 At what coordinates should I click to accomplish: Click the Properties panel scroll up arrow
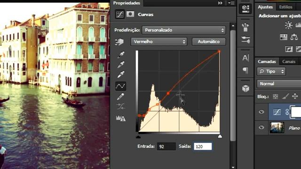[233, 26]
